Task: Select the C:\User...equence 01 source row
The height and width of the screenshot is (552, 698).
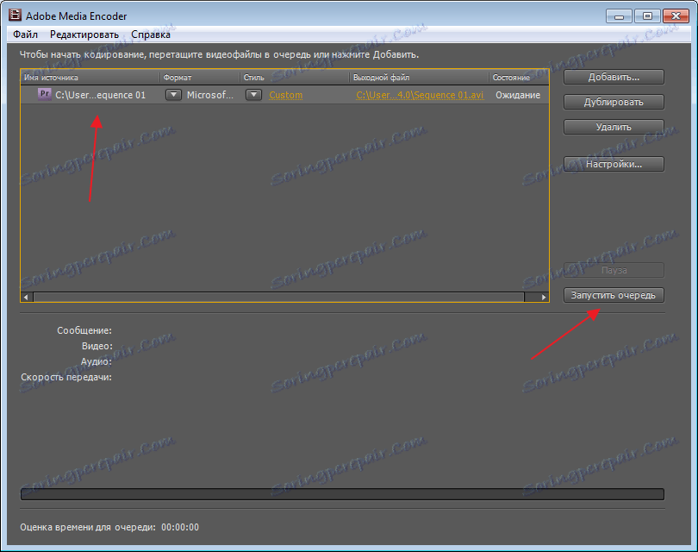Action: pyautogui.click(x=284, y=95)
